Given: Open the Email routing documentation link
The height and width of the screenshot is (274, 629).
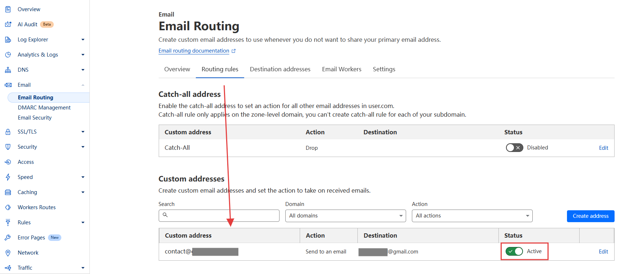Looking at the screenshot, I should click(194, 51).
